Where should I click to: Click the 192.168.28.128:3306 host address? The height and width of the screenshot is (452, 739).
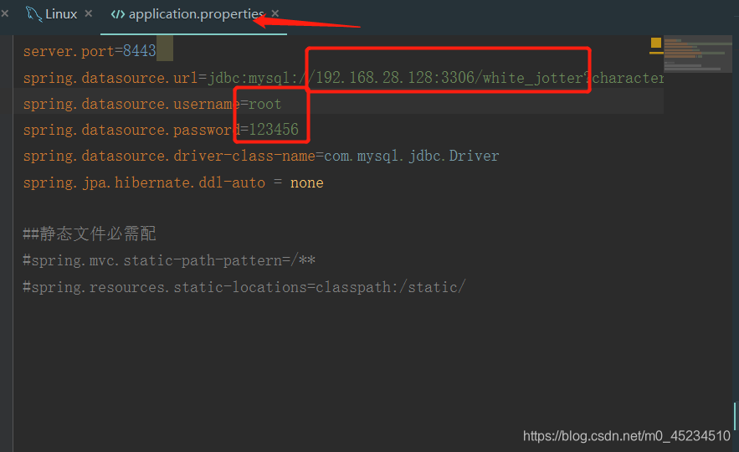coord(395,78)
